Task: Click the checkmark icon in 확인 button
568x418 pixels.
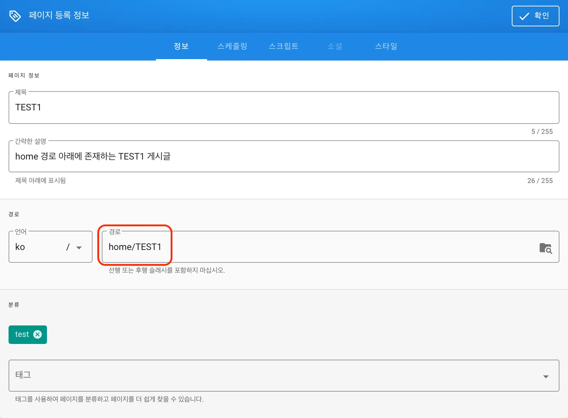Action: point(524,16)
